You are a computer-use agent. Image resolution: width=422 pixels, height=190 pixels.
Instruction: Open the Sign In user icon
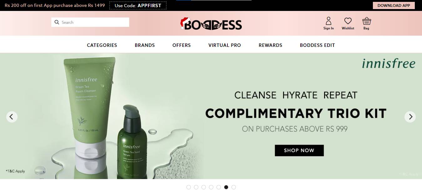tap(328, 21)
